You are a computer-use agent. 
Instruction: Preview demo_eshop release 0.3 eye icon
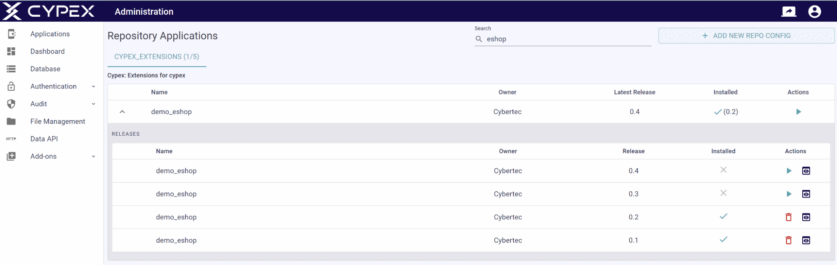coord(806,194)
